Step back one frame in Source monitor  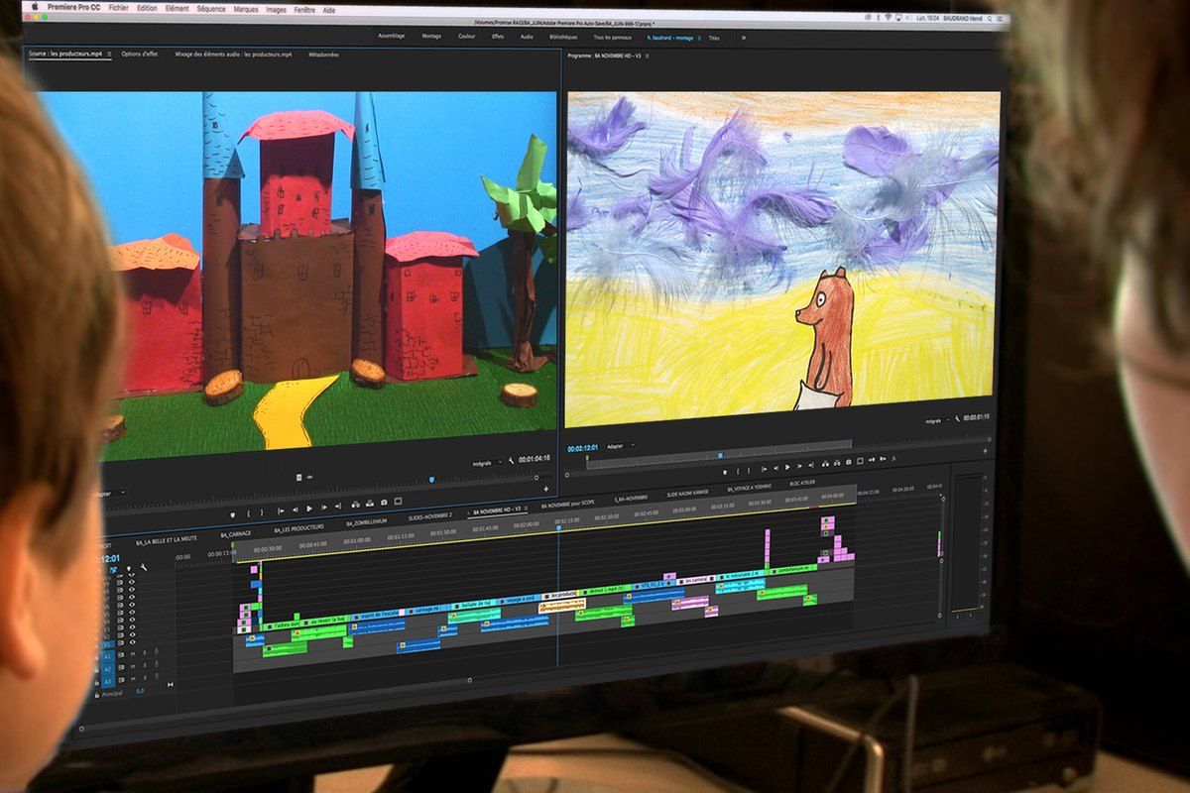click(296, 510)
